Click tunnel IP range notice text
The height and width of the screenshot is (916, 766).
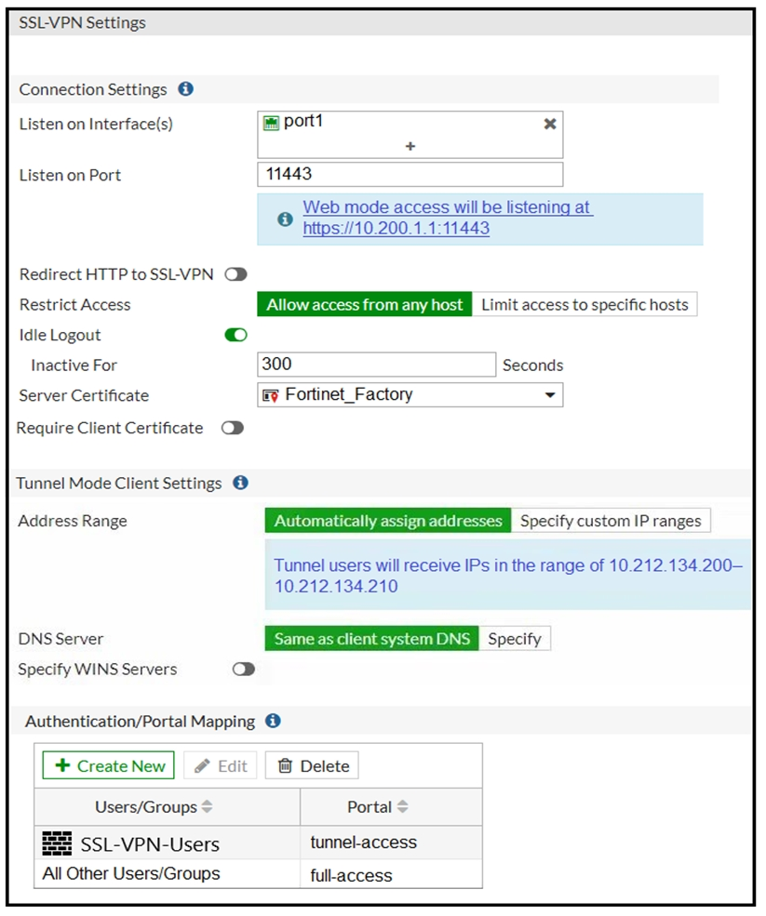[x=508, y=576]
